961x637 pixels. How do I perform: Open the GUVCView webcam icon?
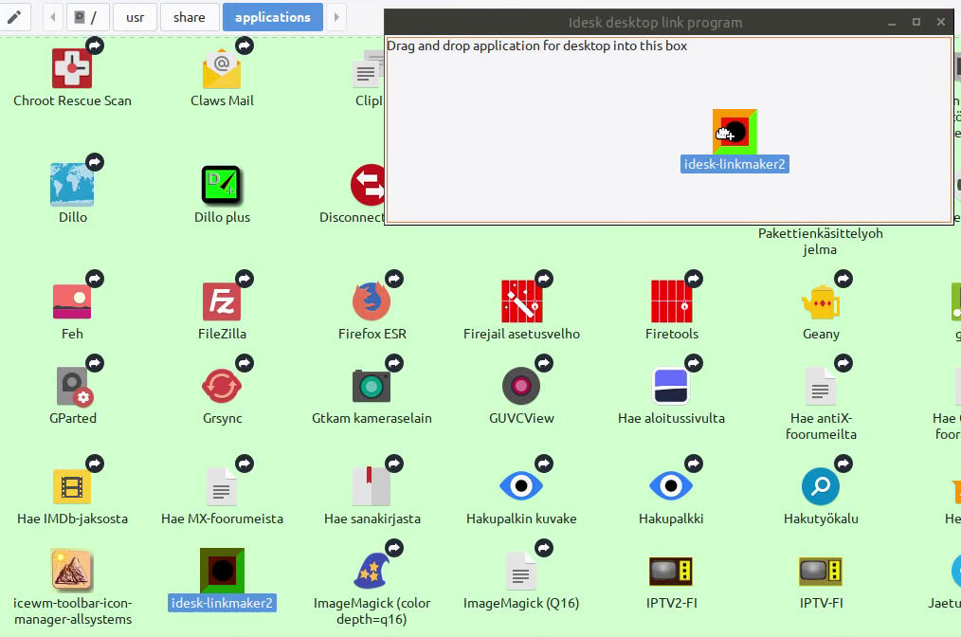[521, 386]
